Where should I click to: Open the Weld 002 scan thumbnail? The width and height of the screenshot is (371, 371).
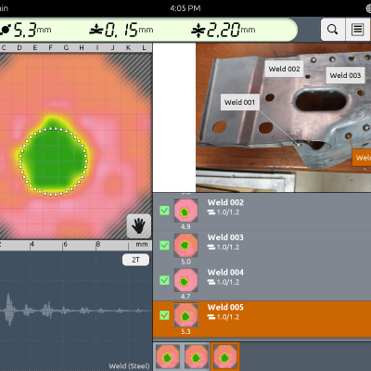[x=185, y=211]
